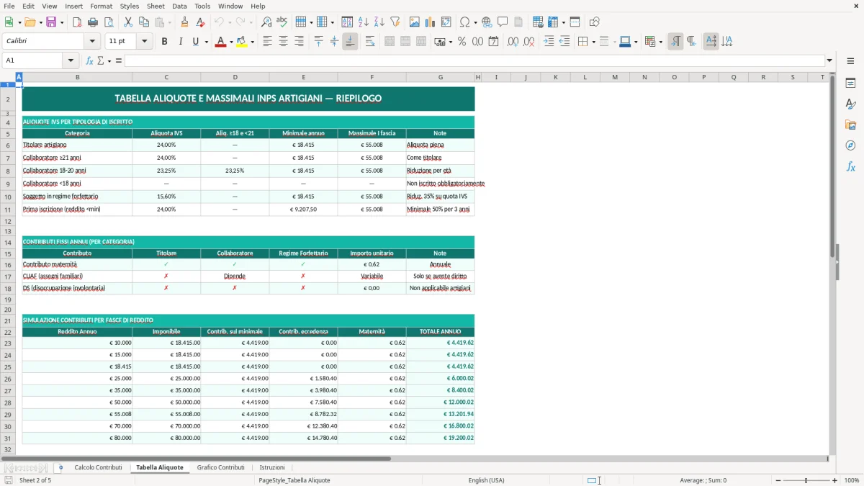Open the sidebar Gallery icon
Screen dimensions: 864x486
click(x=850, y=125)
